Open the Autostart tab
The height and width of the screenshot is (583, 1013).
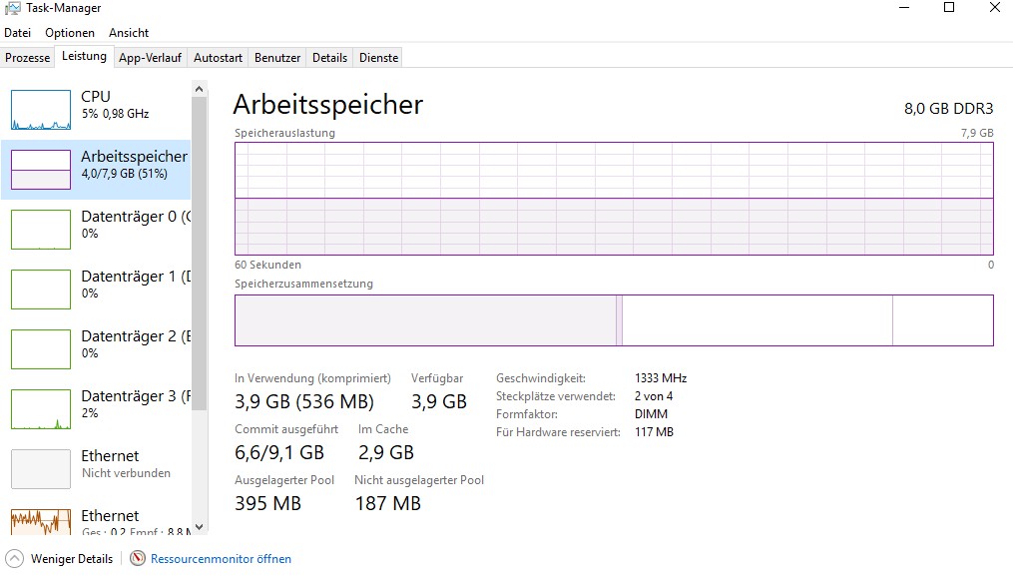coord(218,58)
